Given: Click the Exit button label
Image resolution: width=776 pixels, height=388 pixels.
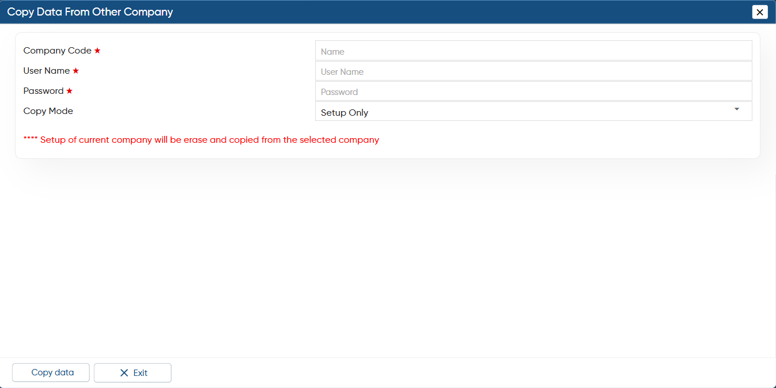Looking at the screenshot, I should click(141, 373).
